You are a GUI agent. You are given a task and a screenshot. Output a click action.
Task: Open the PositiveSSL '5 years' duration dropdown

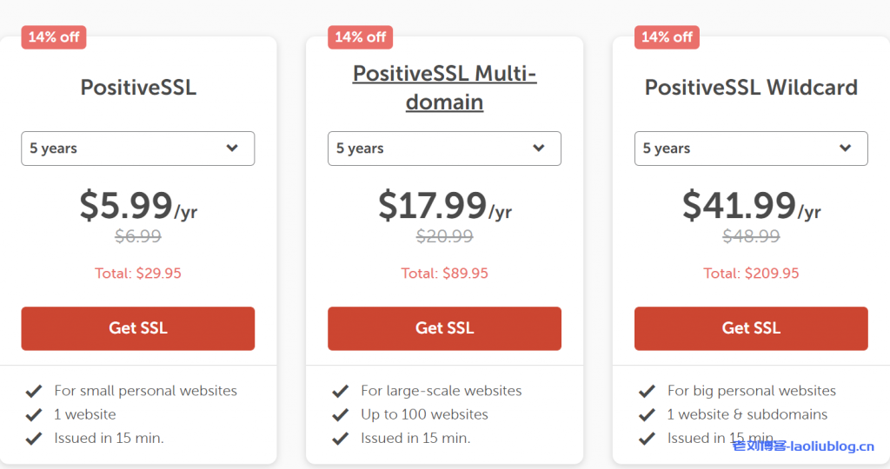coord(137,149)
